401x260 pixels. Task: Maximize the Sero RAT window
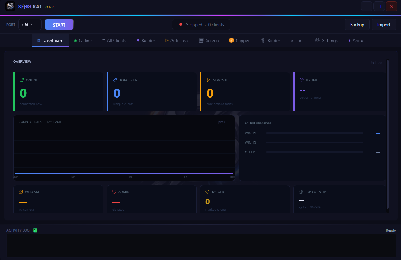click(x=379, y=6)
